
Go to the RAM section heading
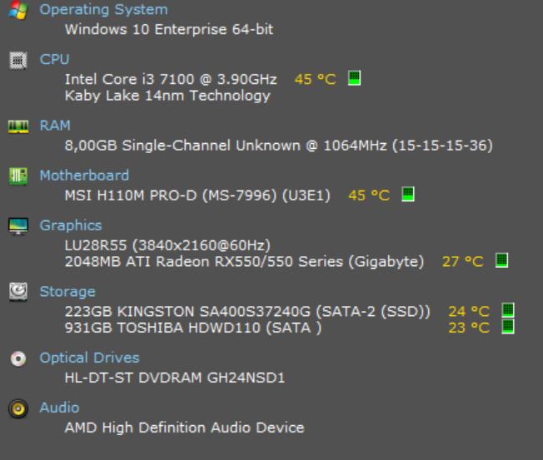(55, 126)
